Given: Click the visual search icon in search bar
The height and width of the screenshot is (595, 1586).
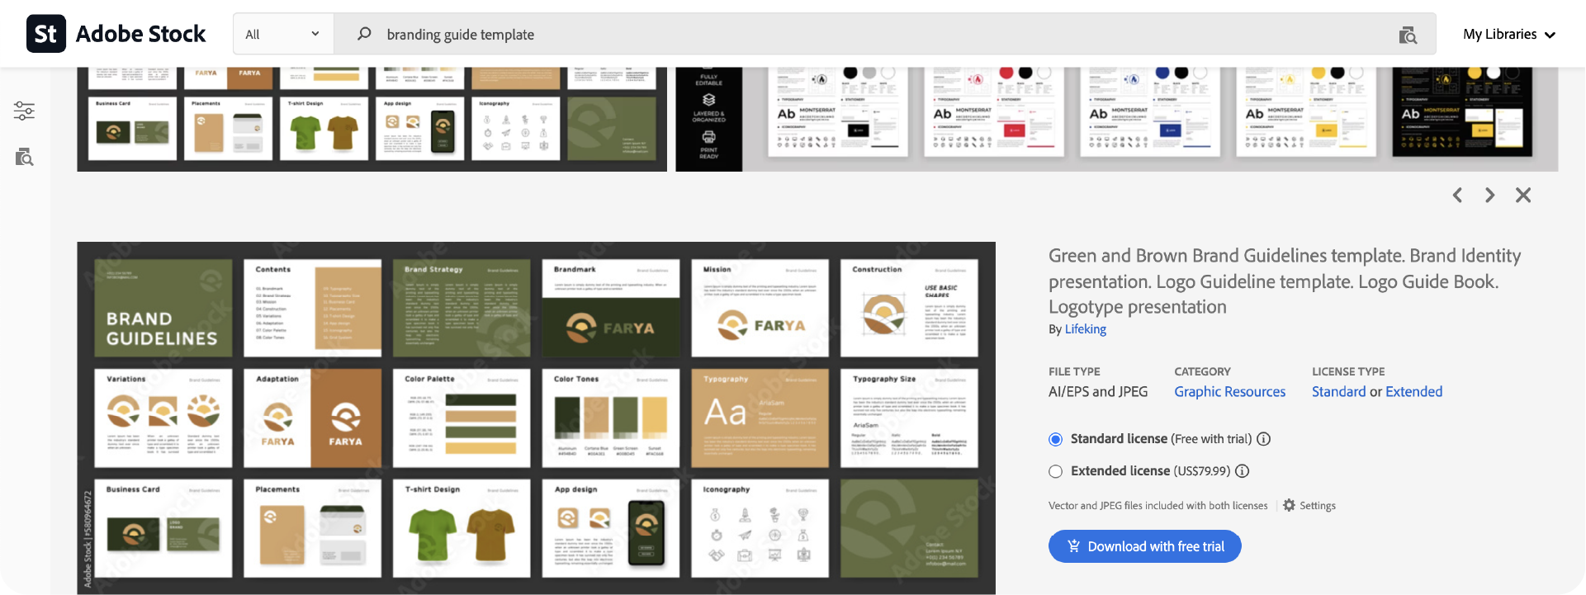Looking at the screenshot, I should tap(1408, 35).
